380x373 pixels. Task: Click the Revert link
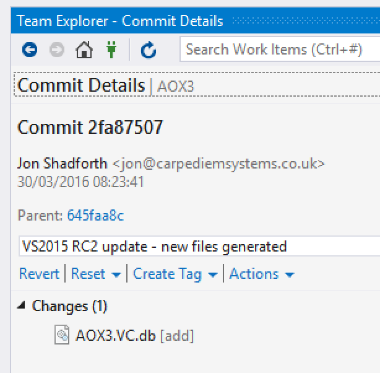[39, 274]
